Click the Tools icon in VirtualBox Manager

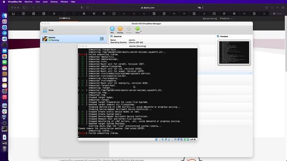pos(45,30)
